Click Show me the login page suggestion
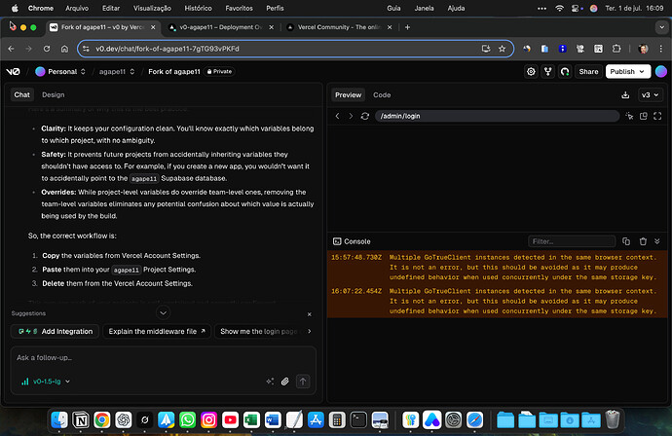This screenshot has height=436, width=672. tap(258, 331)
